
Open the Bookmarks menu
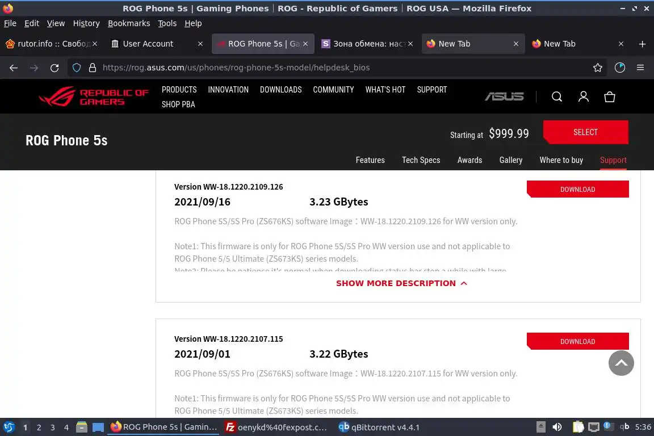click(x=129, y=23)
